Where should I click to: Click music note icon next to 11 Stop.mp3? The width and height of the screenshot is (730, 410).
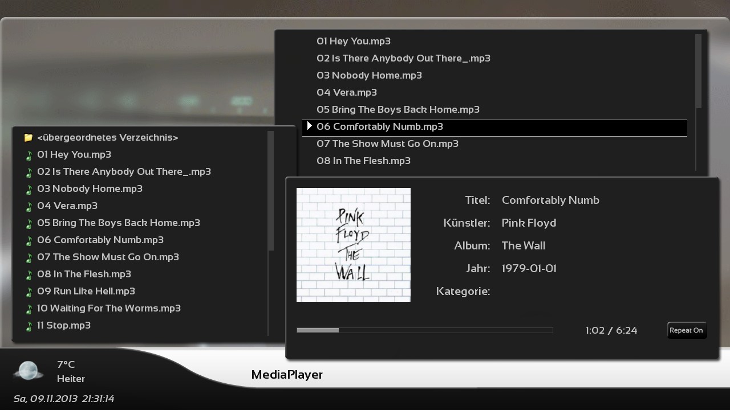pyautogui.click(x=29, y=326)
